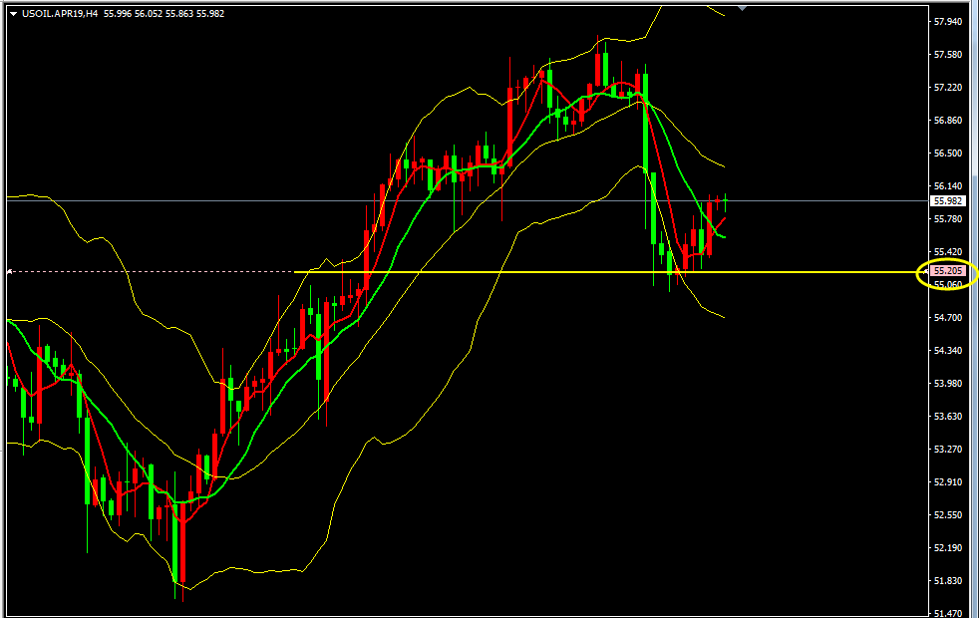
Task: Select the chart shift triangle marker at top
Action: 742,8
